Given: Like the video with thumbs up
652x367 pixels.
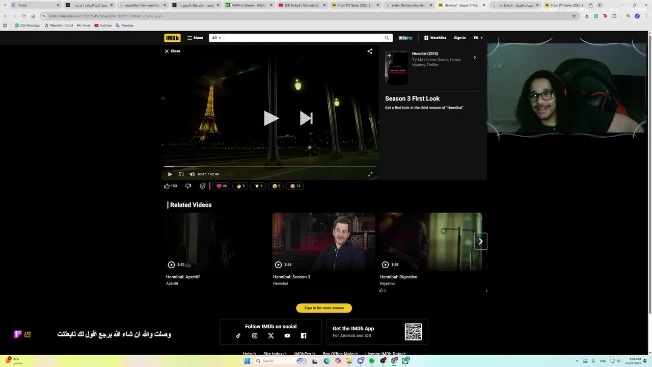Looking at the screenshot, I should 170,186.
